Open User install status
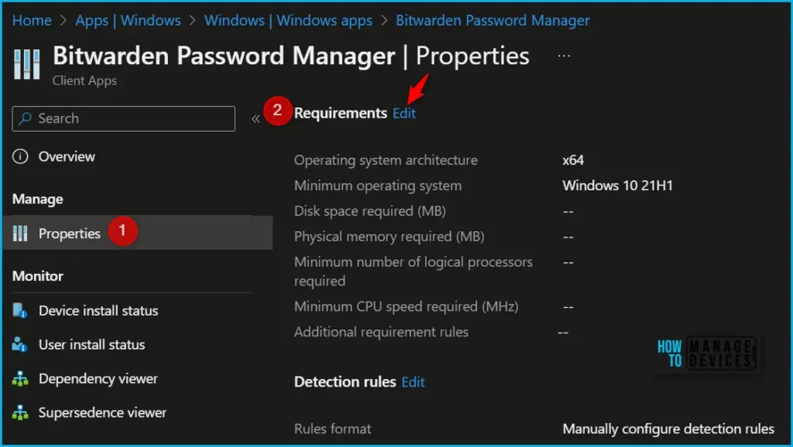 coord(91,344)
